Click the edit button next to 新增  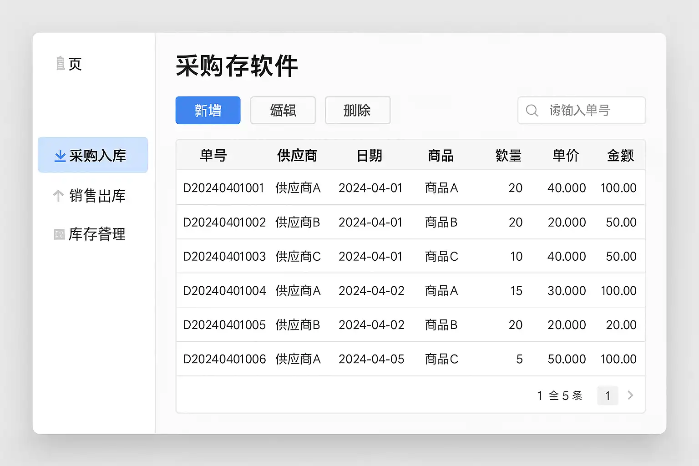pyautogui.click(x=283, y=110)
